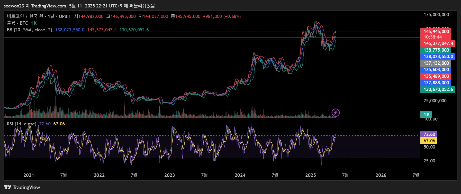Viewport: 461px width, 194px height.
Task: Click the purple 72.60 value in RSI legend
Action: pyautogui.click(x=45, y=124)
